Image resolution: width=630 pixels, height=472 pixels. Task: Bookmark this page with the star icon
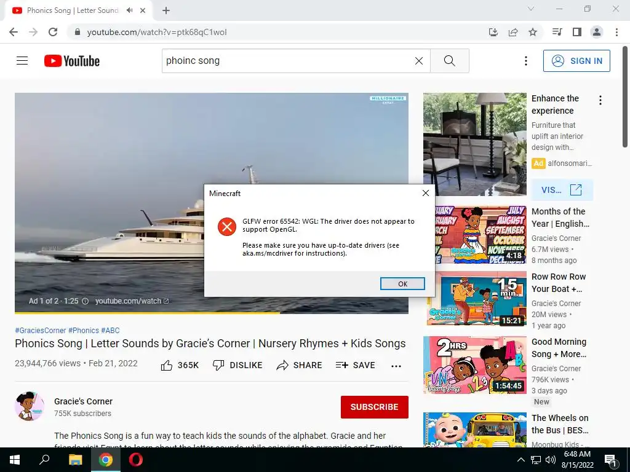tap(533, 32)
